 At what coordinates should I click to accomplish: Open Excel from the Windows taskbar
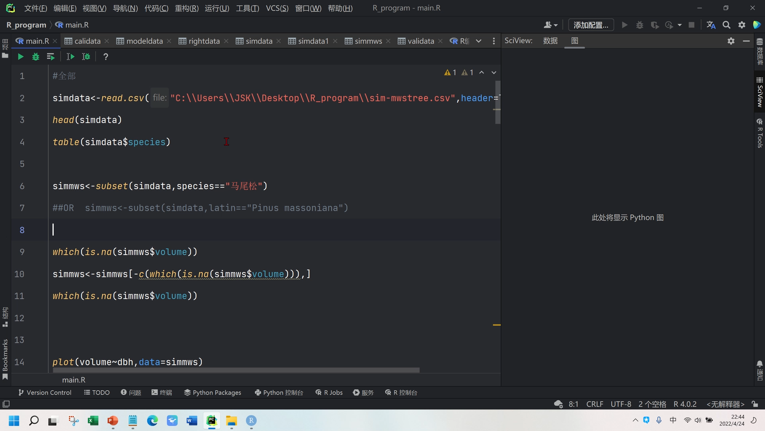pos(93,420)
